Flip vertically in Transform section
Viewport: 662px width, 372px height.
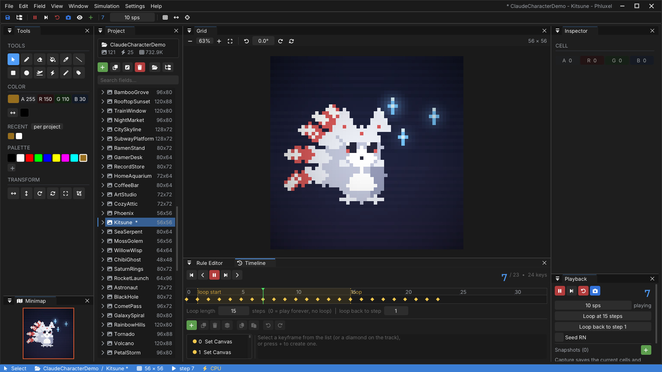click(x=26, y=193)
